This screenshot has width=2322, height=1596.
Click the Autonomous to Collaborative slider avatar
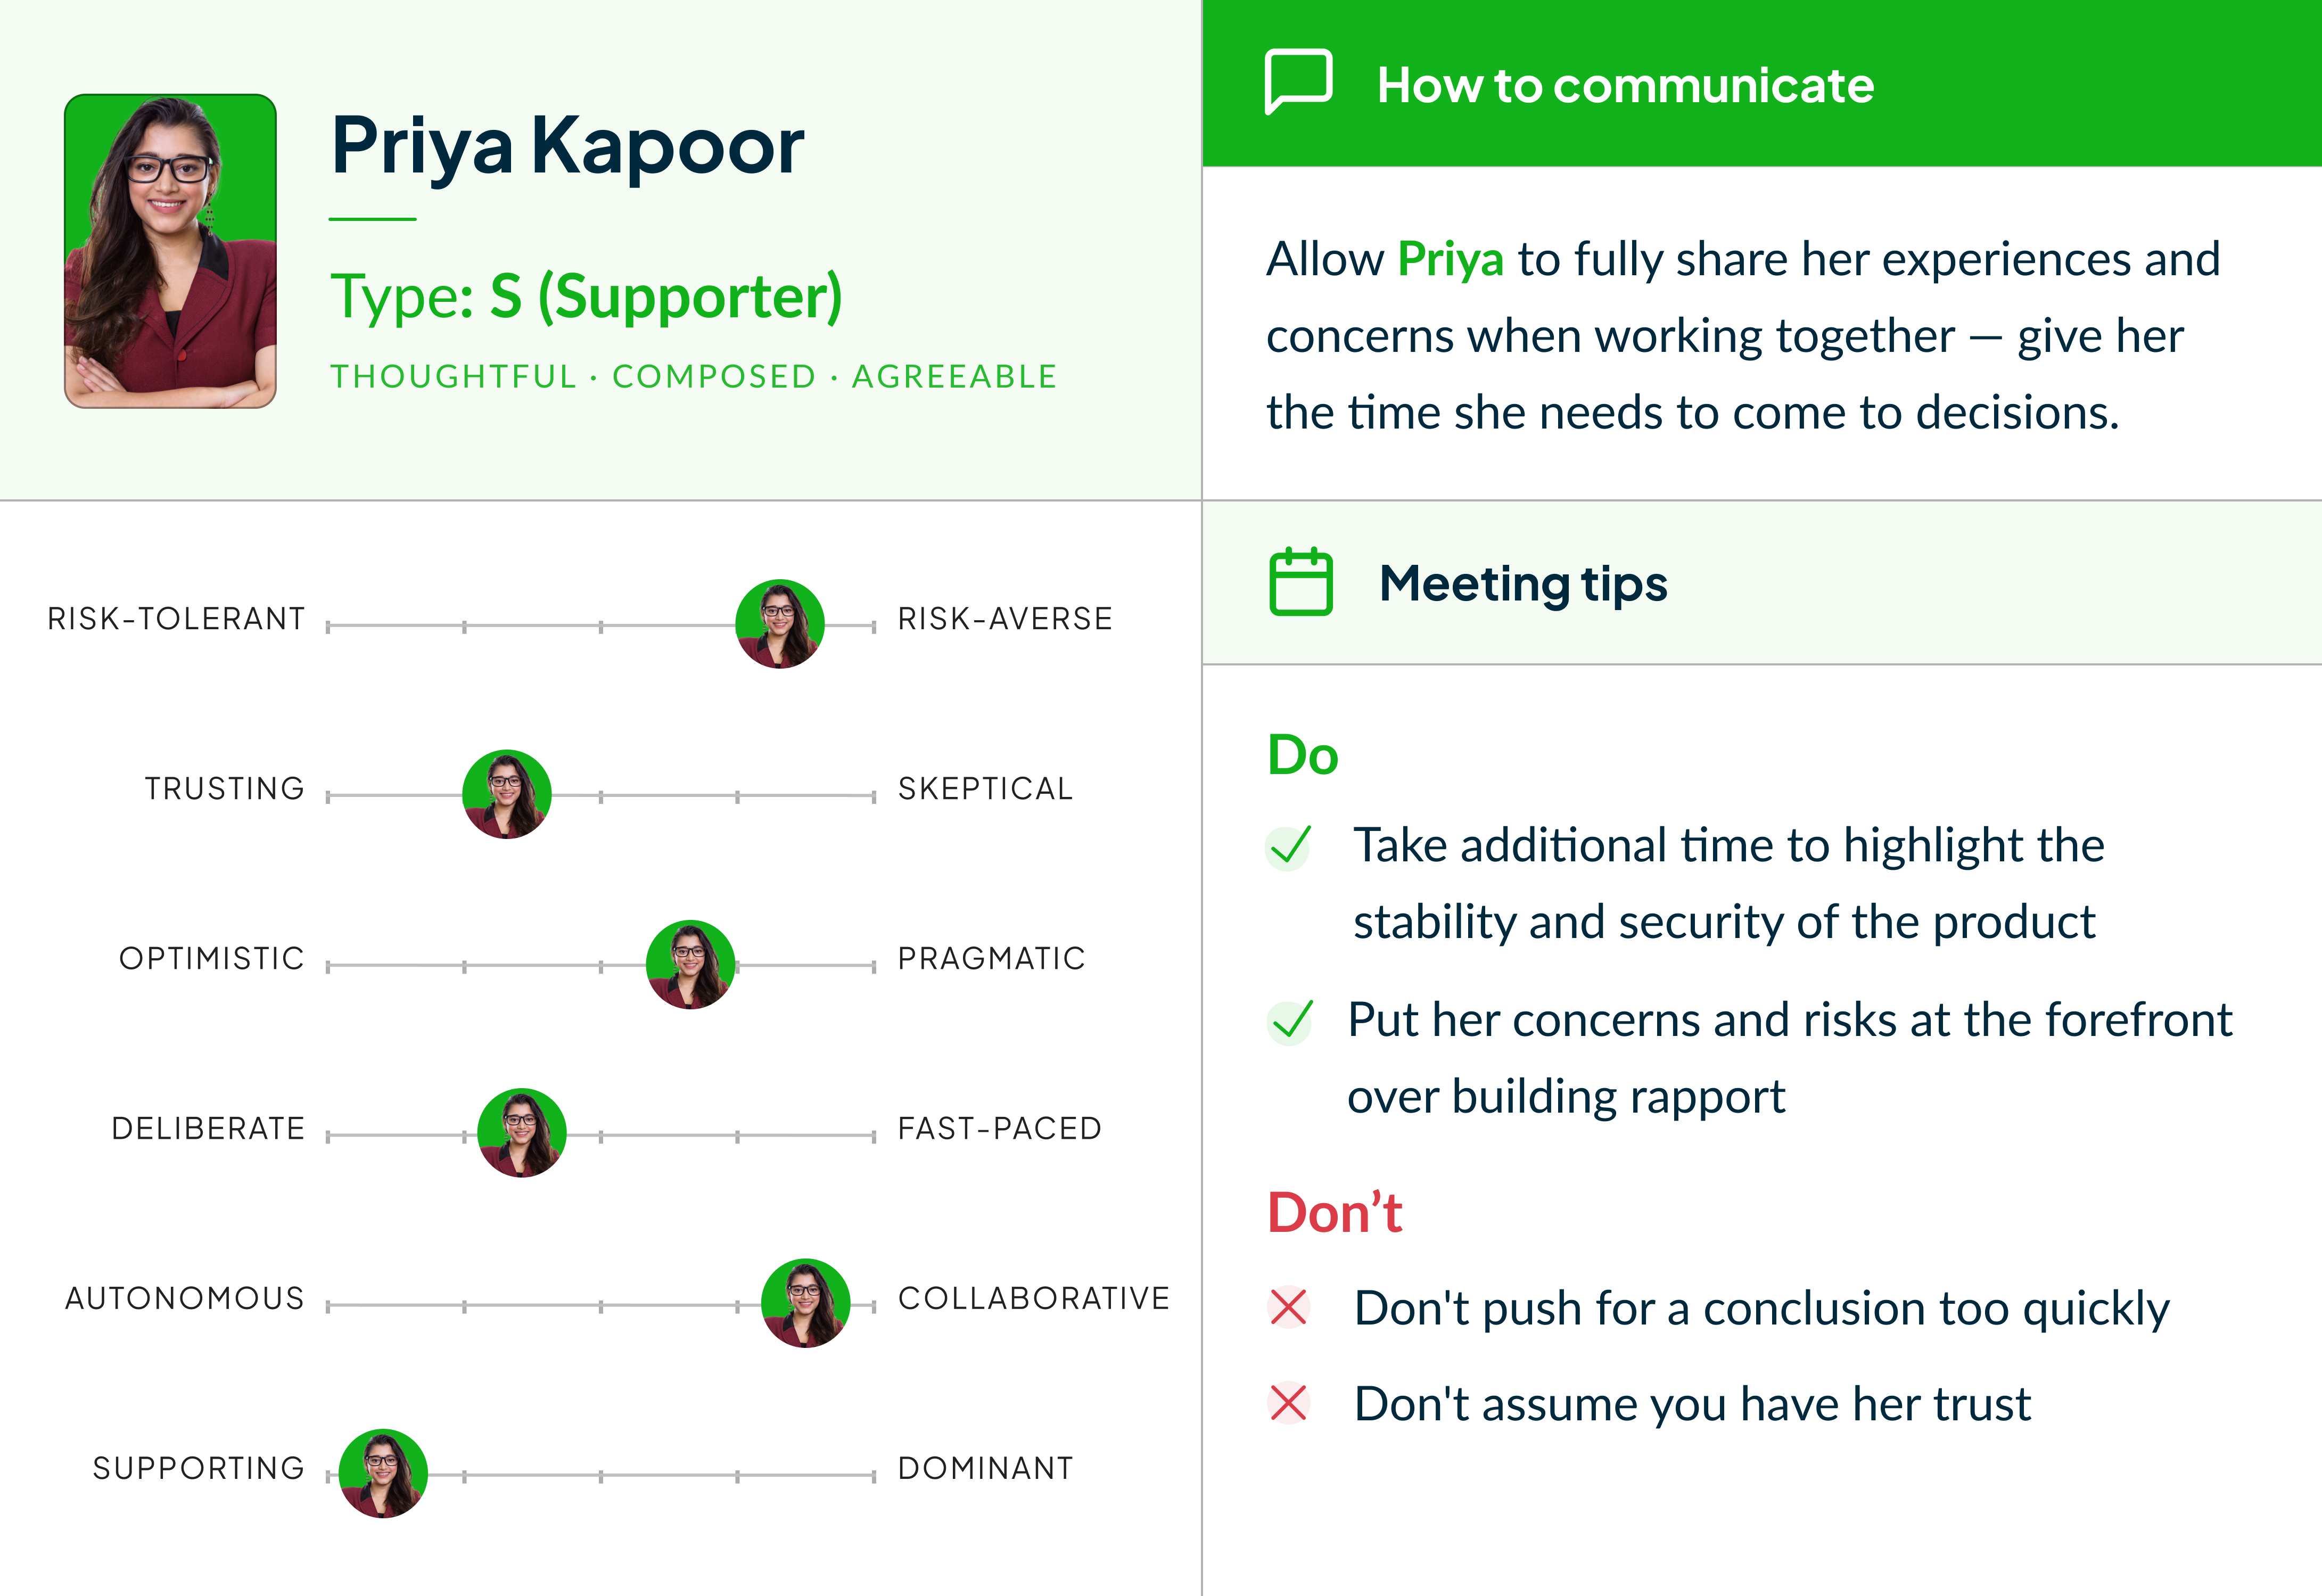805,1303
